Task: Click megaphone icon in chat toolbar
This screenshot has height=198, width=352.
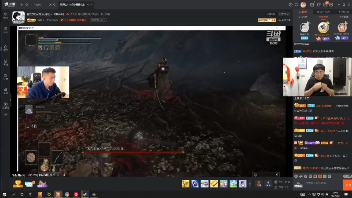Action: [x=301, y=176]
